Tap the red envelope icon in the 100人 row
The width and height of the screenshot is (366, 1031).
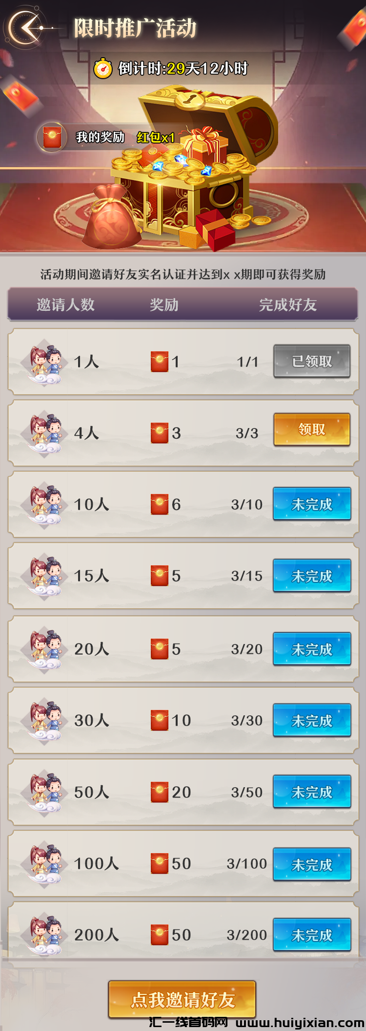160,863
